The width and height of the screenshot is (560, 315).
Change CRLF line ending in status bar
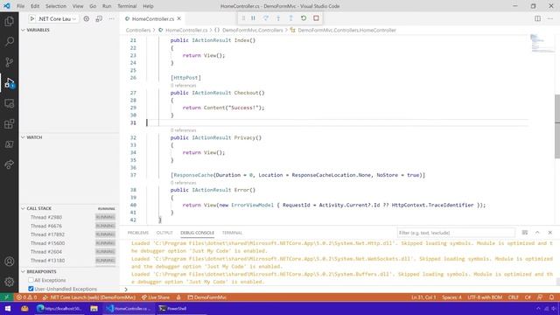[514, 297]
